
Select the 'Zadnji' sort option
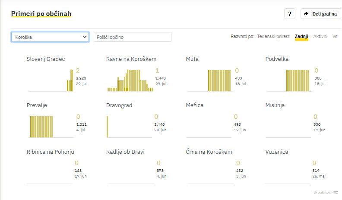click(x=301, y=37)
